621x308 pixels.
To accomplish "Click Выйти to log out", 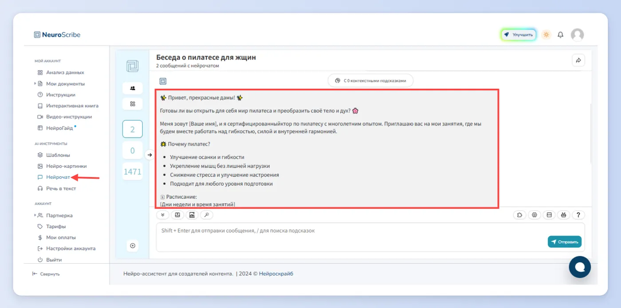I will [50, 260].
